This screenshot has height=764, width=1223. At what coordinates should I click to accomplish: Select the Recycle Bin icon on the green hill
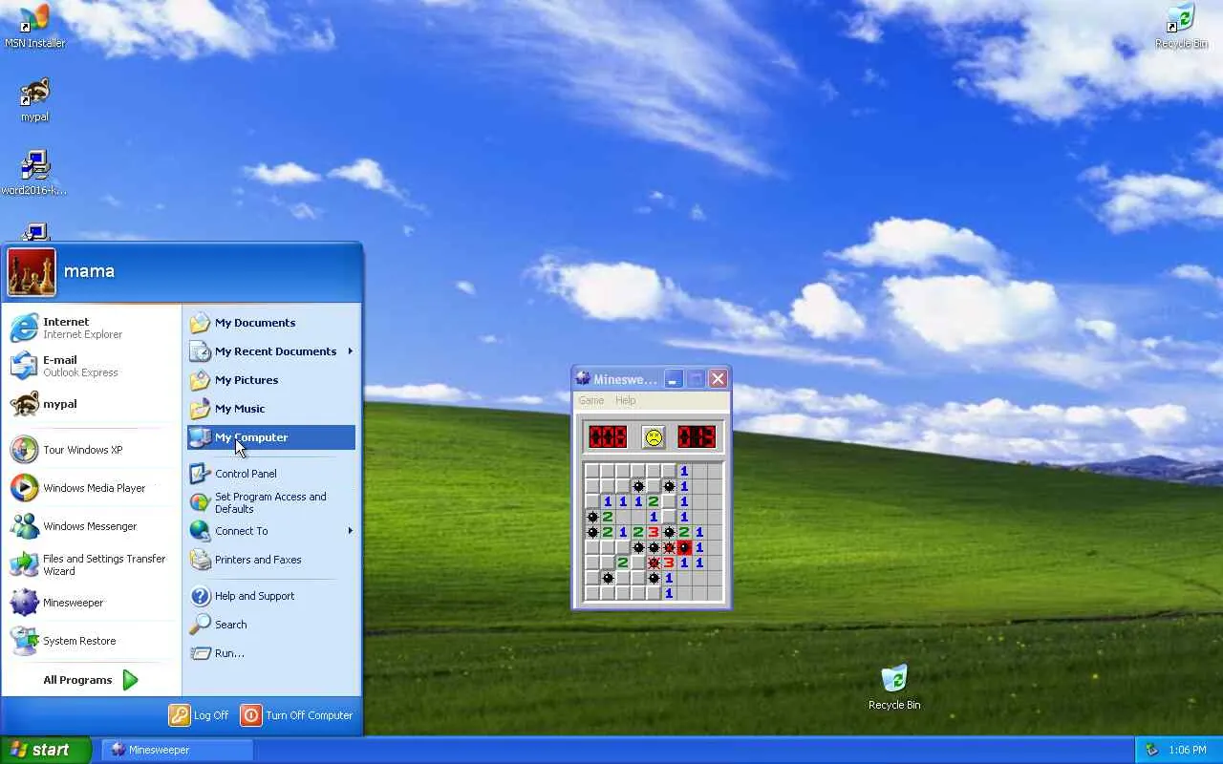(x=894, y=688)
